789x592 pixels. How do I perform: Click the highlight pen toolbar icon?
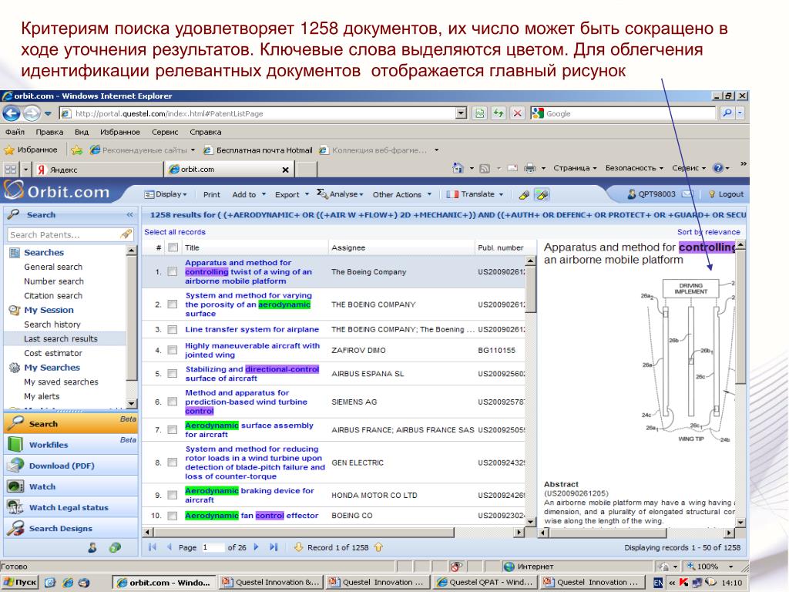(524, 195)
